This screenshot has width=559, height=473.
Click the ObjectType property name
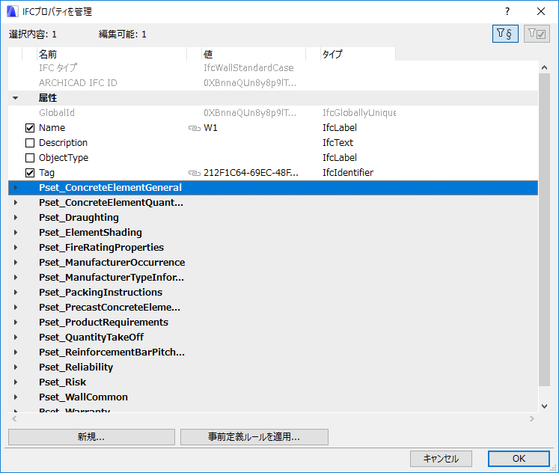64,158
